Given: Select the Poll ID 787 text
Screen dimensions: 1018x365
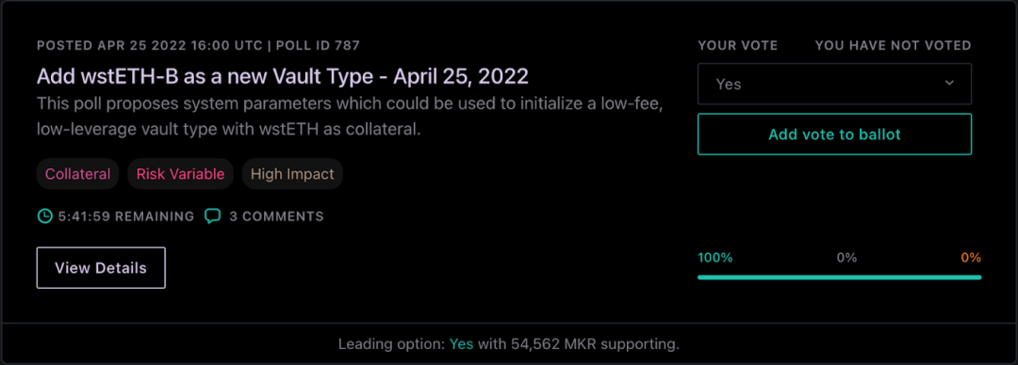Looking at the screenshot, I should [319, 45].
